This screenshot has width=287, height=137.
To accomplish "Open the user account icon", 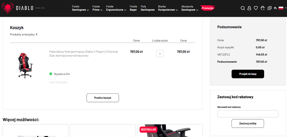I will 249,8.
